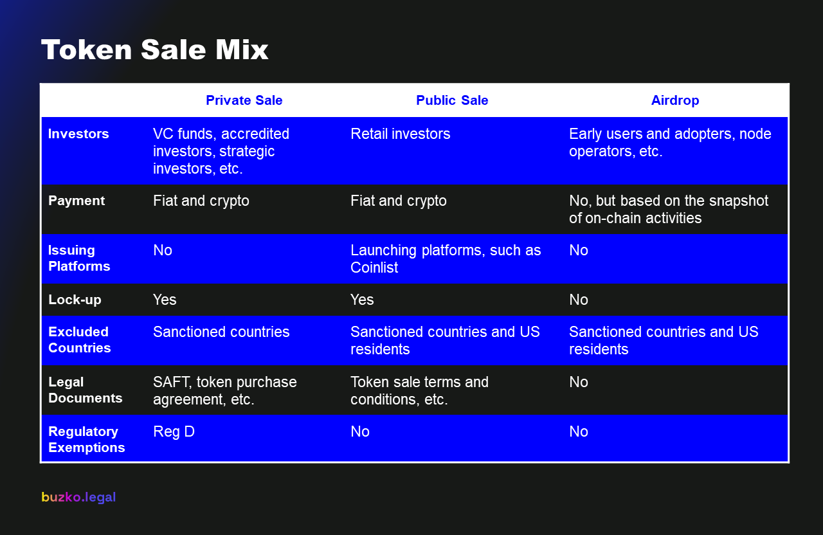
Task: Click the SAFT token purchase agreement cell
Action: point(224,390)
